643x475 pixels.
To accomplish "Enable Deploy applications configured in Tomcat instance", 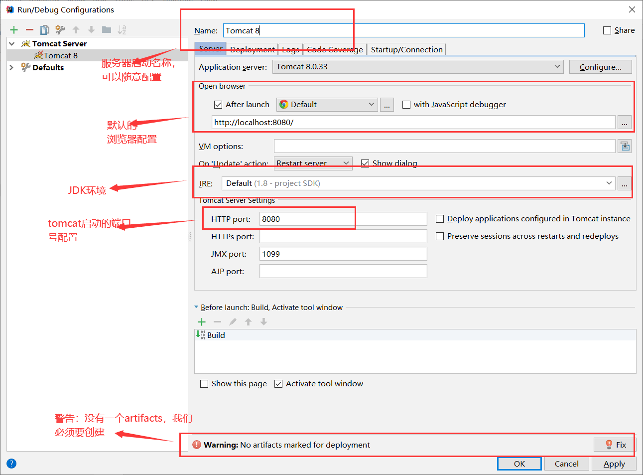I will coord(440,219).
